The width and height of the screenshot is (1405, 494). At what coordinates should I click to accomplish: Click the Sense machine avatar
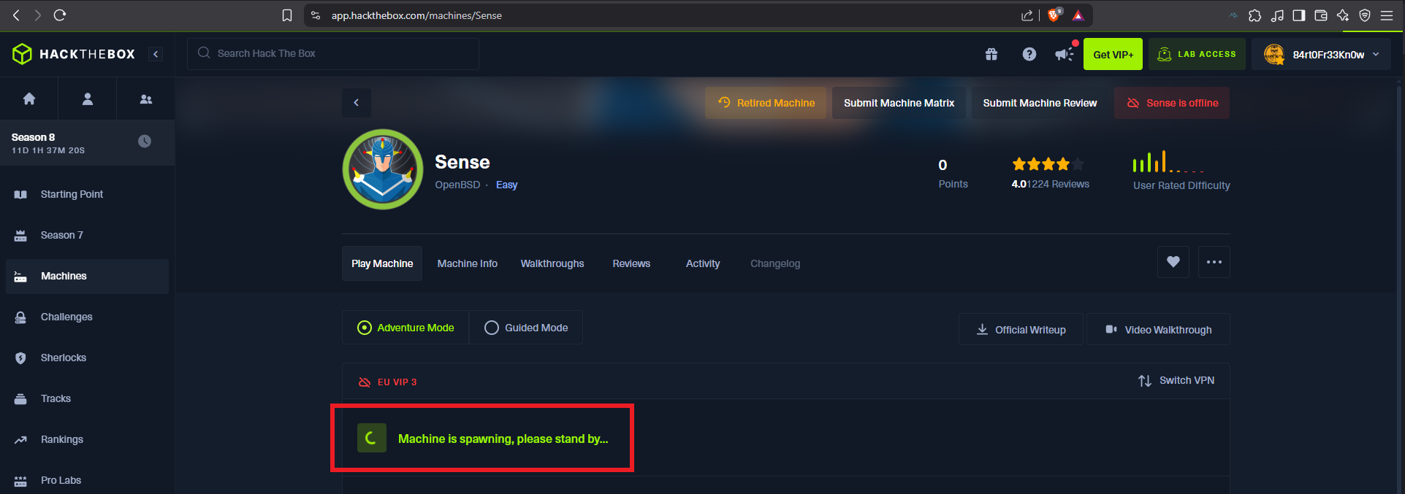click(x=383, y=169)
